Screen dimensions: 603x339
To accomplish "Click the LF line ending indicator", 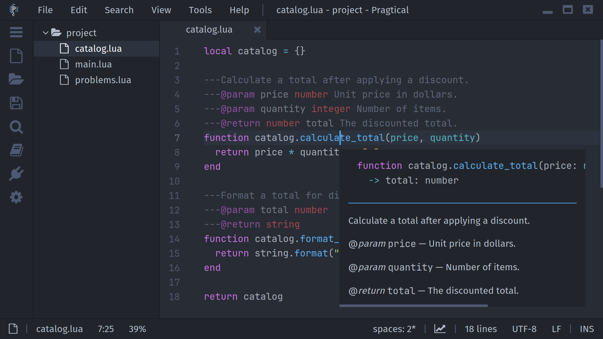I will click(556, 329).
